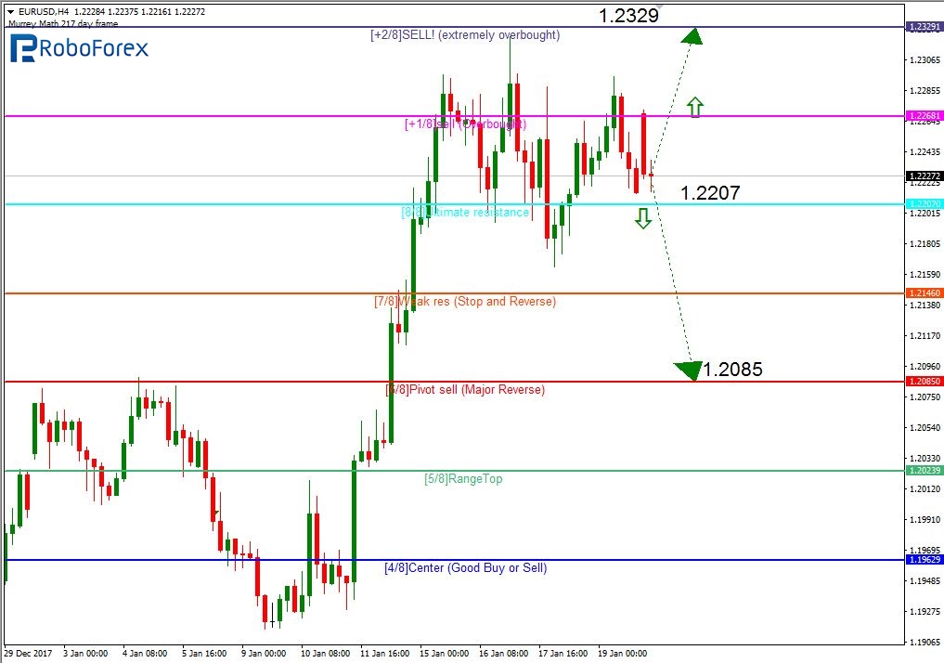This screenshot has width=944, height=663.
Task: Click the 1.19910 price axis value
Action: click(925, 519)
